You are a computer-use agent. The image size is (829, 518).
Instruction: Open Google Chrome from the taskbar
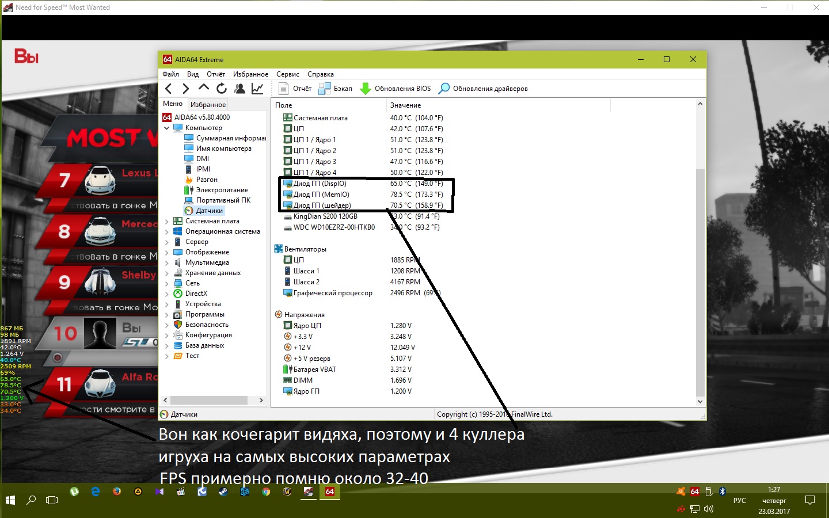266,492
